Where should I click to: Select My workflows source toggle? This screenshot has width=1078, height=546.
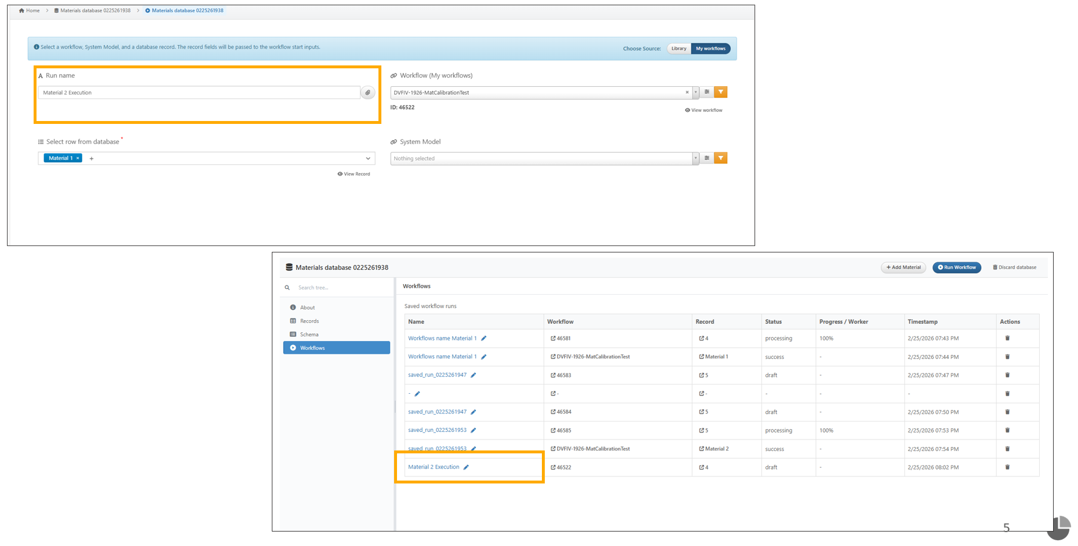[710, 49]
